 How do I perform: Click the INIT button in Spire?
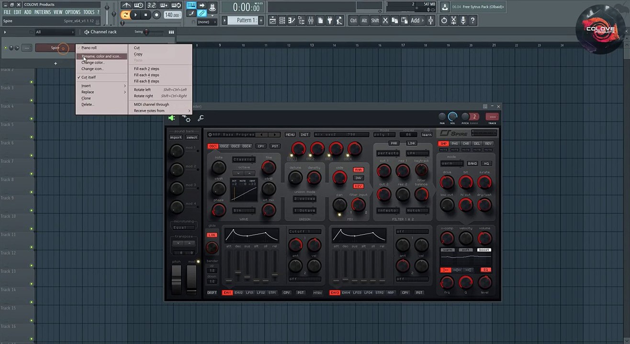click(x=304, y=135)
